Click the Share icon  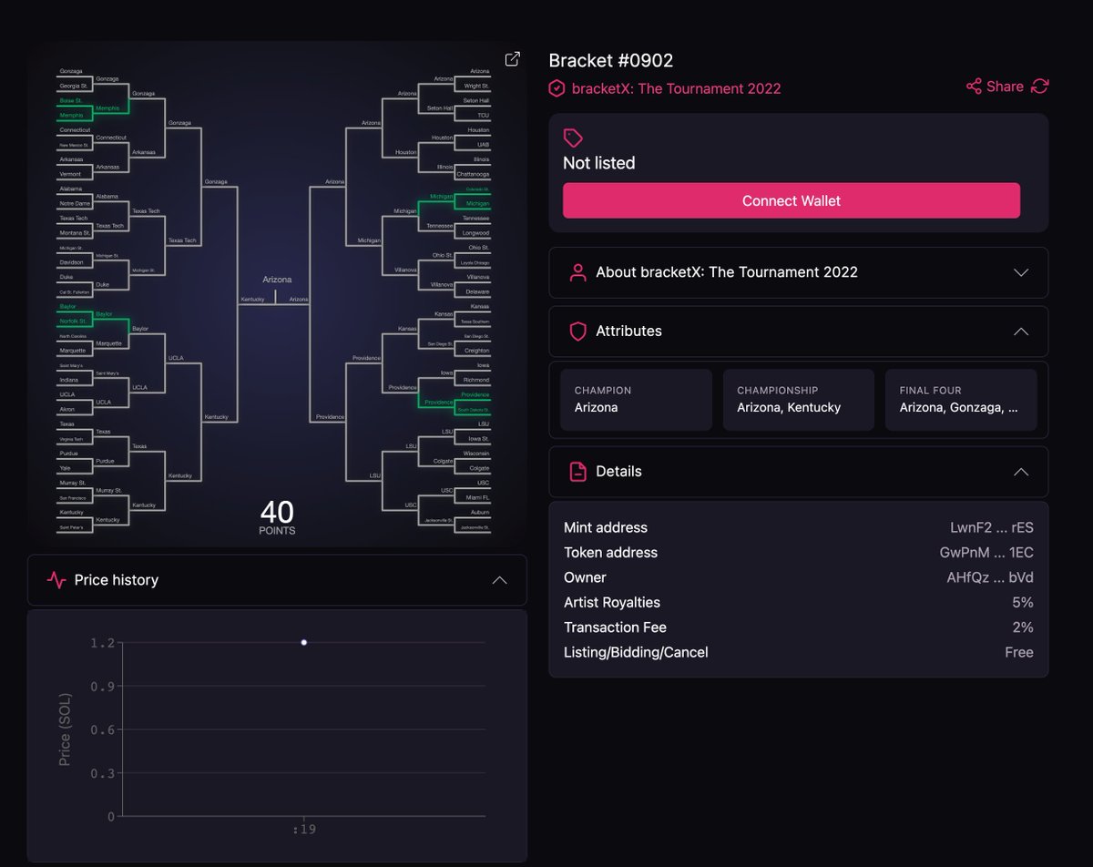974,87
